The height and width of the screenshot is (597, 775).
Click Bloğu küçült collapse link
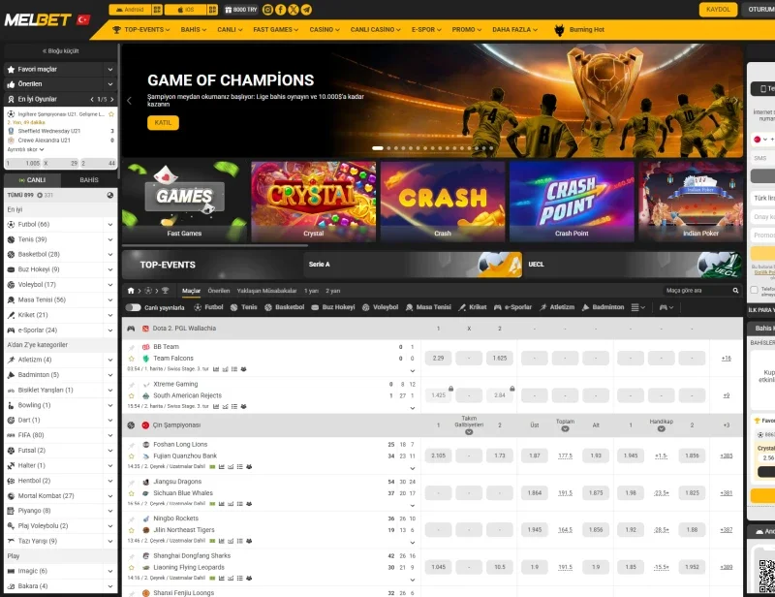[60, 51]
